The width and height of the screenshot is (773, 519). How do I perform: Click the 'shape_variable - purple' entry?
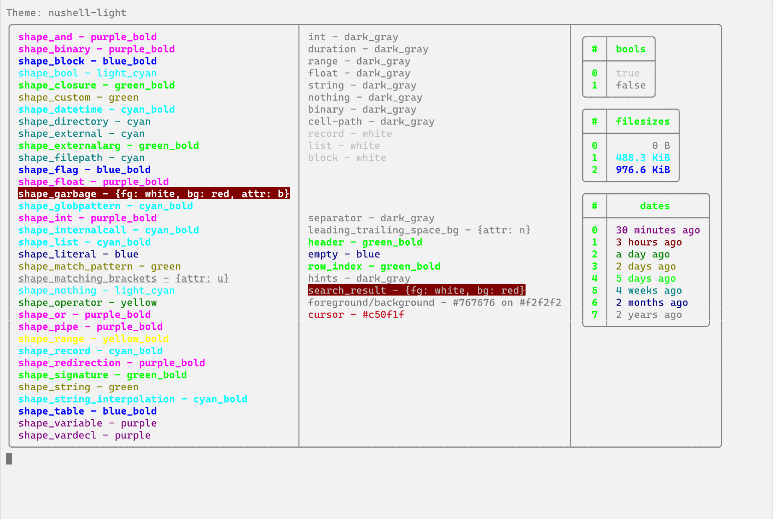(x=88, y=423)
